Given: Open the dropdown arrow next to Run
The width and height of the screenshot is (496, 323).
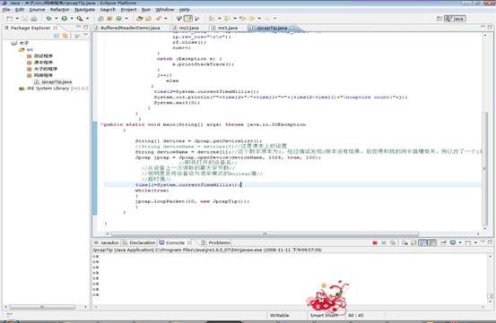Looking at the screenshot, I should coord(72,19).
